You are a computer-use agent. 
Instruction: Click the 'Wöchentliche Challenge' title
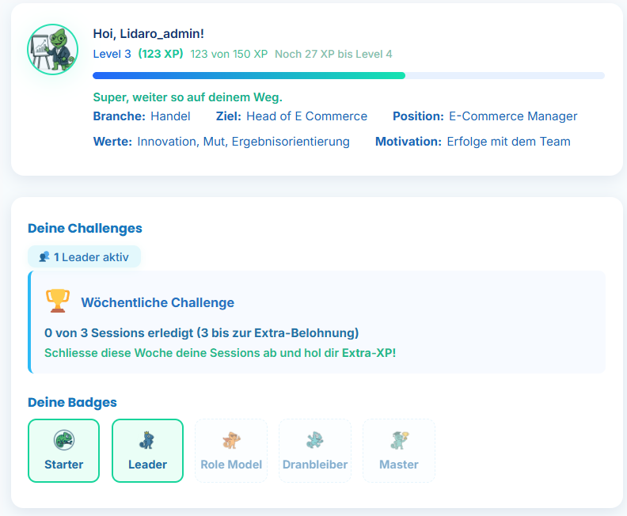158,302
